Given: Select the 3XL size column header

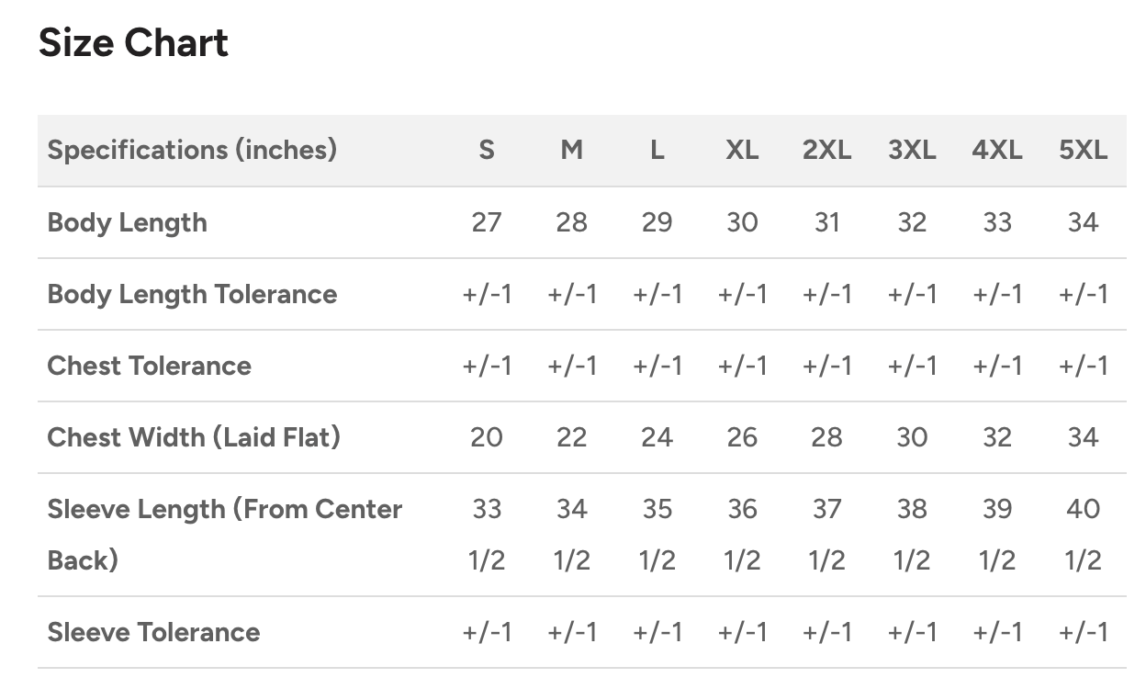Looking at the screenshot, I should [x=912, y=150].
